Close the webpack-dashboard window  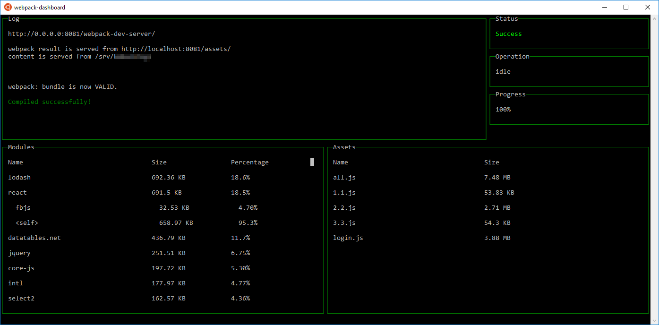tap(648, 7)
